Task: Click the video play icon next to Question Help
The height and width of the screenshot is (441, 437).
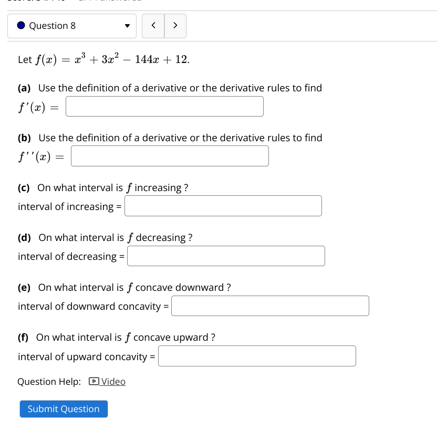Action: (93, 382)
